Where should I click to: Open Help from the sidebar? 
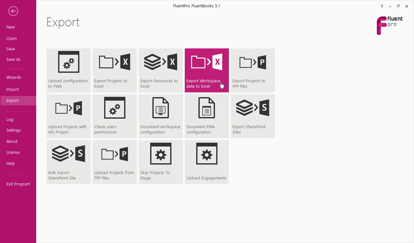[x=10, y=164]
